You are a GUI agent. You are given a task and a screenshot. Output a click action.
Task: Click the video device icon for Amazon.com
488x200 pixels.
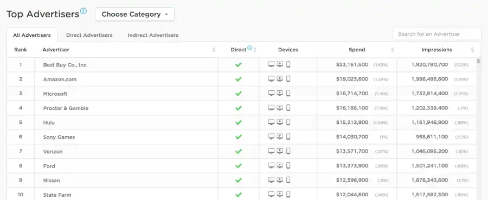(x=280, y=79)
